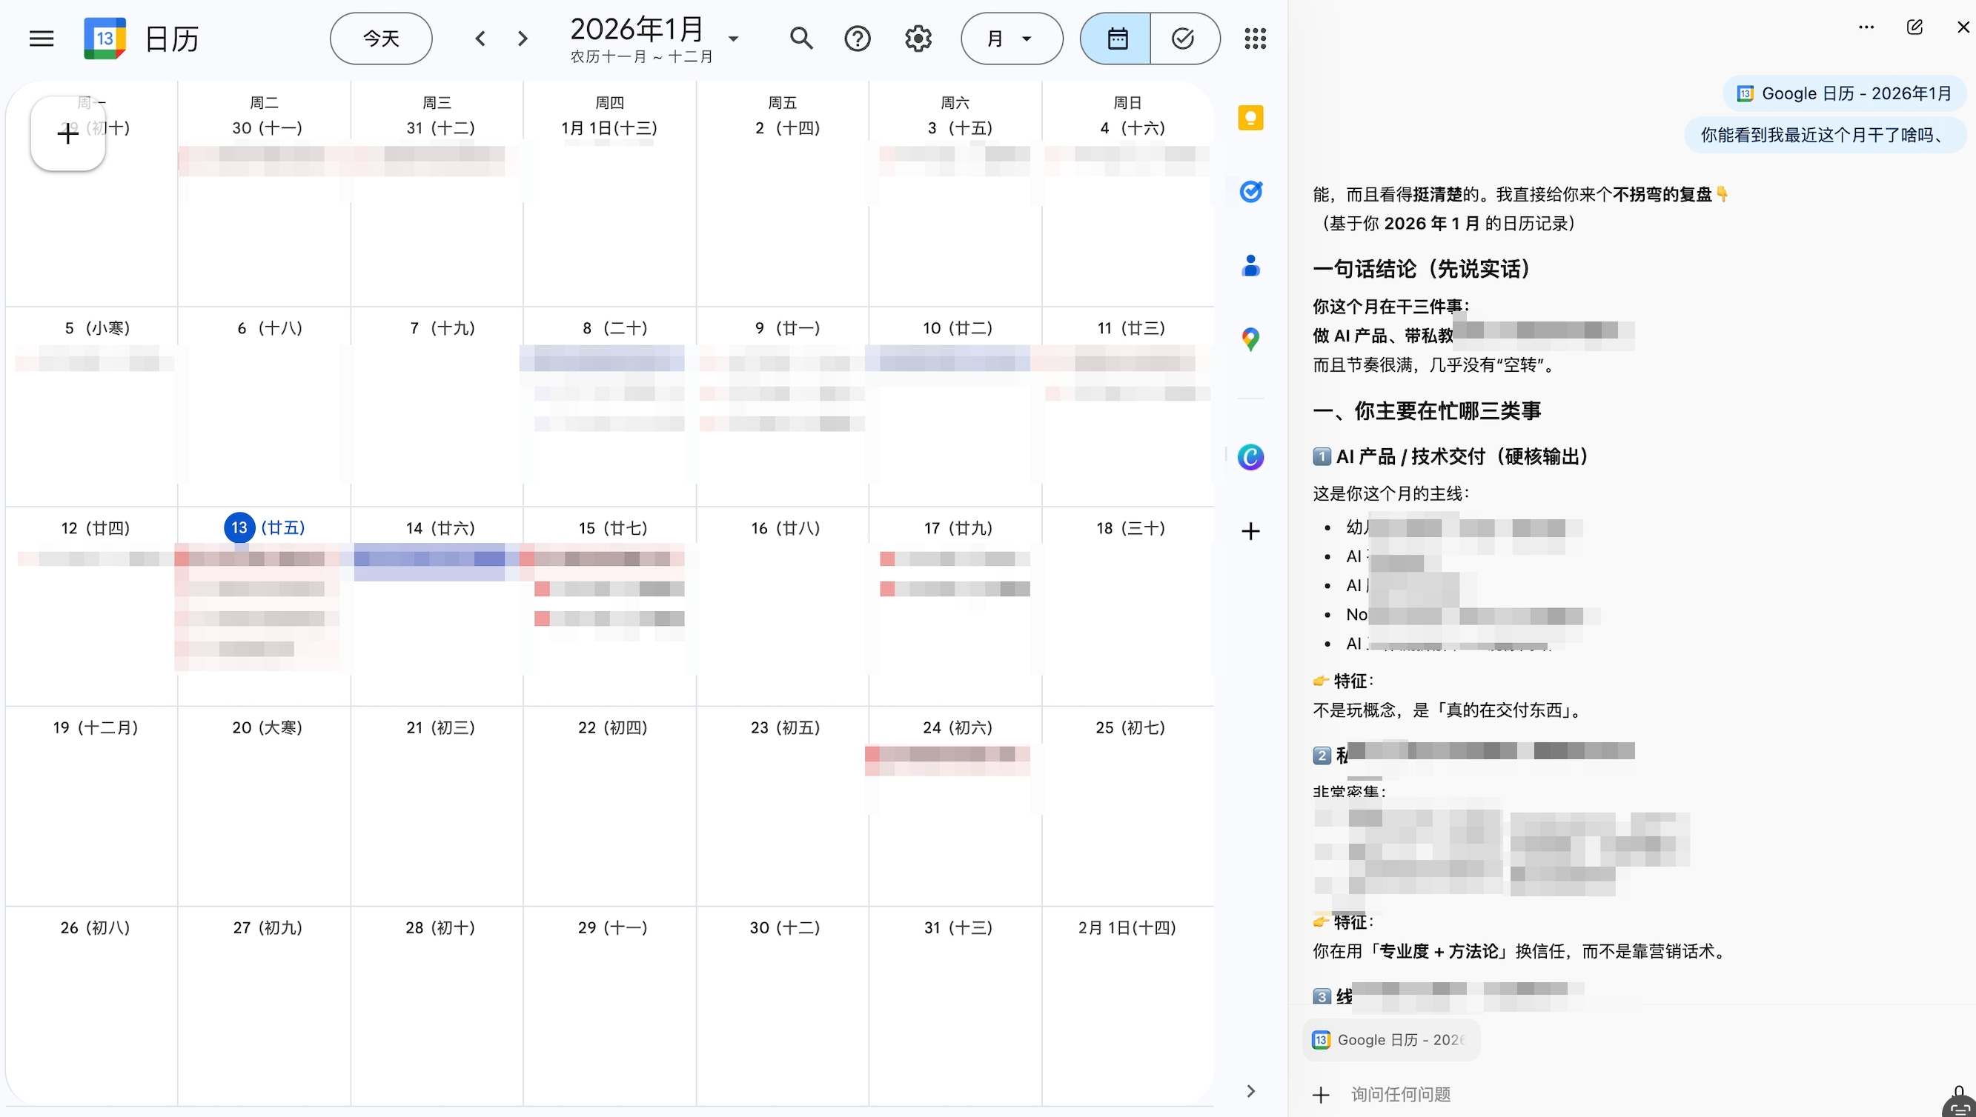Open Contacts side panel icon
Image resolution: width=1976 pixels, height=1117 pixels.
click(x=1250, y=265)
